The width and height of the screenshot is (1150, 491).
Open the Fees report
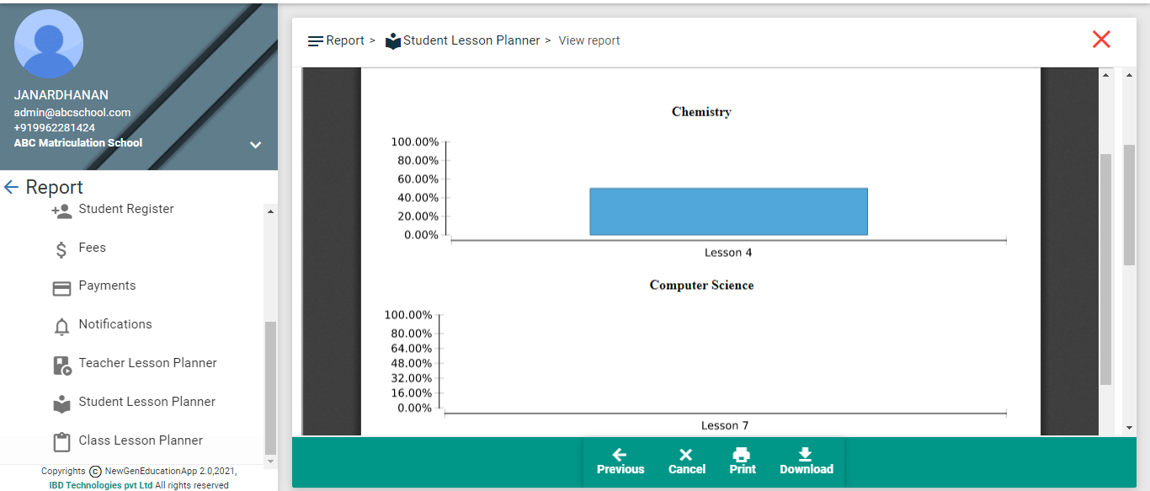[x=93, y=248]
